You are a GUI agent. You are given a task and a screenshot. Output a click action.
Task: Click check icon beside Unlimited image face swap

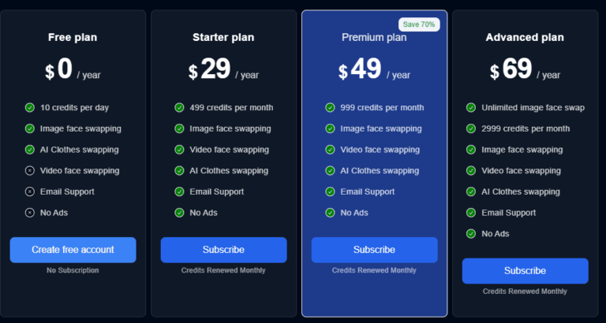tap(471, 108)
